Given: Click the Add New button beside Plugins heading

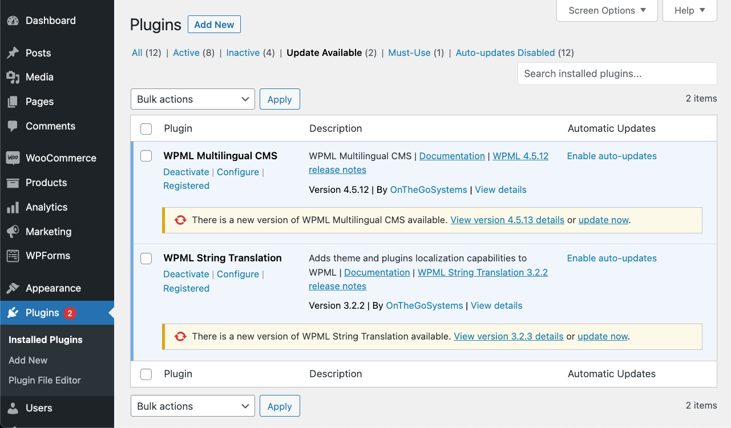Looking at the screenshot, I should (214, 25).
